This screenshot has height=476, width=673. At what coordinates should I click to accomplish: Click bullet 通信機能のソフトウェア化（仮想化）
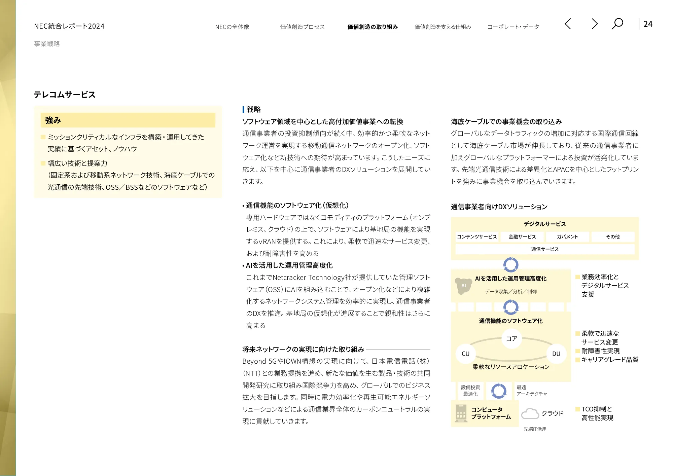coord(297,206)
